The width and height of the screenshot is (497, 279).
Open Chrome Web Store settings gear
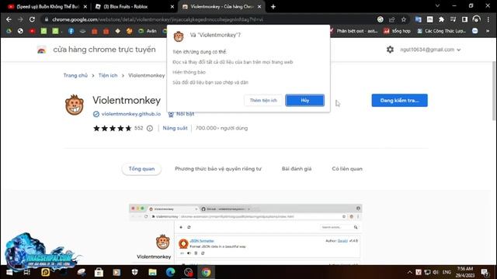point(390,50)
